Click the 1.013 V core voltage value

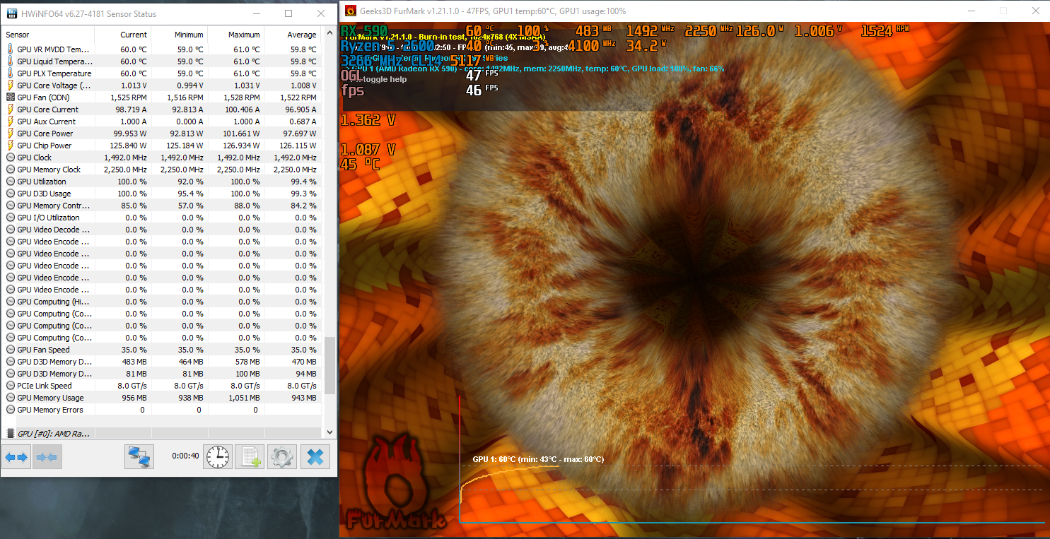click(134, 85)
